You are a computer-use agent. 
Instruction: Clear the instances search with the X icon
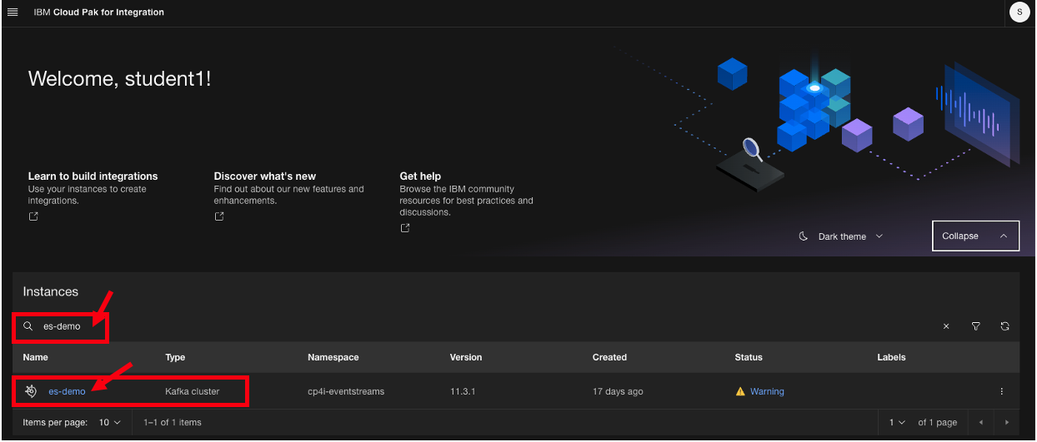[x=946, y=327]
